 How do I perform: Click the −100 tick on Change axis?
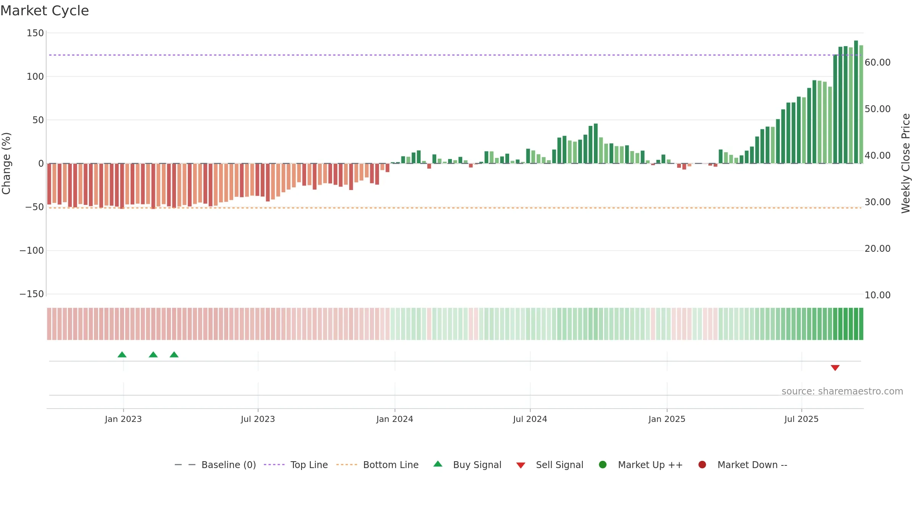(32, 251)
